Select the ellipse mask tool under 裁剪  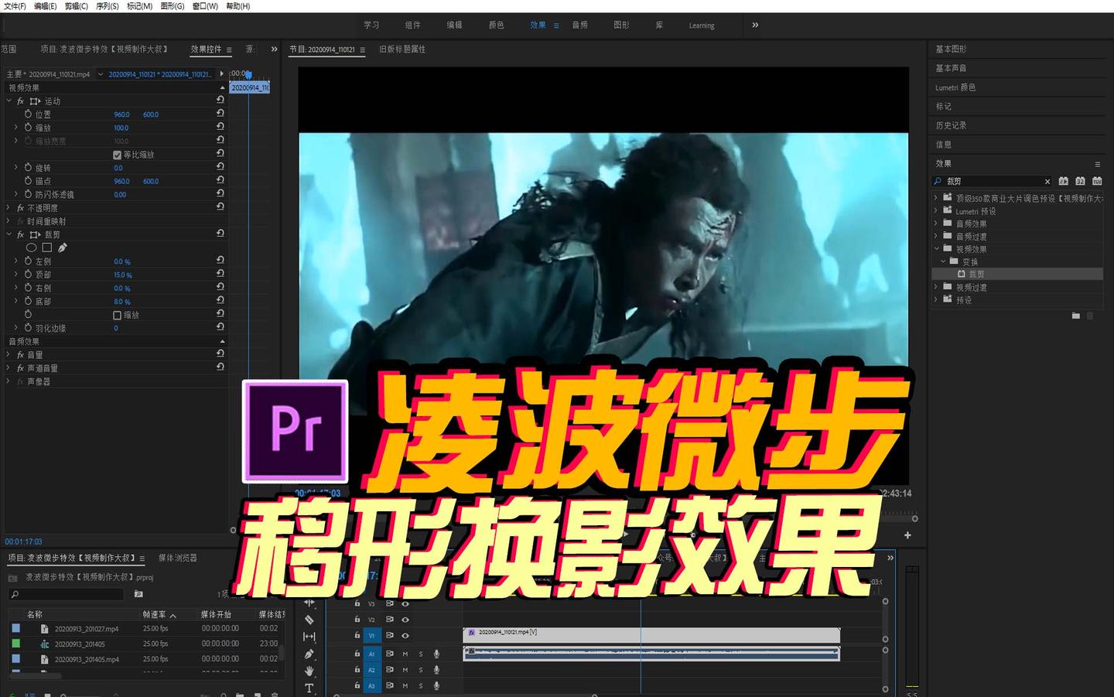(31, 248)
